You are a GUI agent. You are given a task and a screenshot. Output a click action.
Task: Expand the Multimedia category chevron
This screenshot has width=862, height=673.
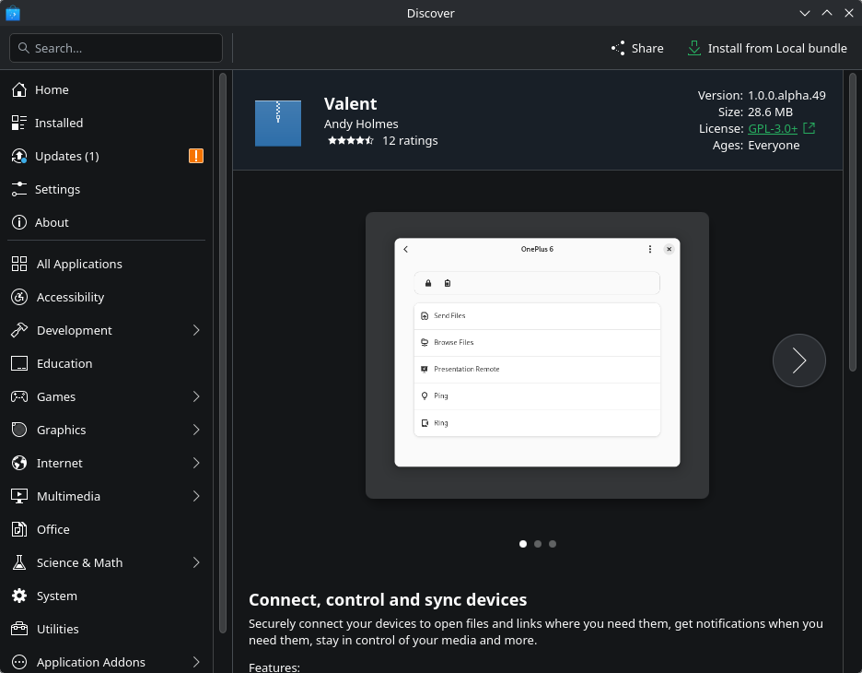click(196, 496)
